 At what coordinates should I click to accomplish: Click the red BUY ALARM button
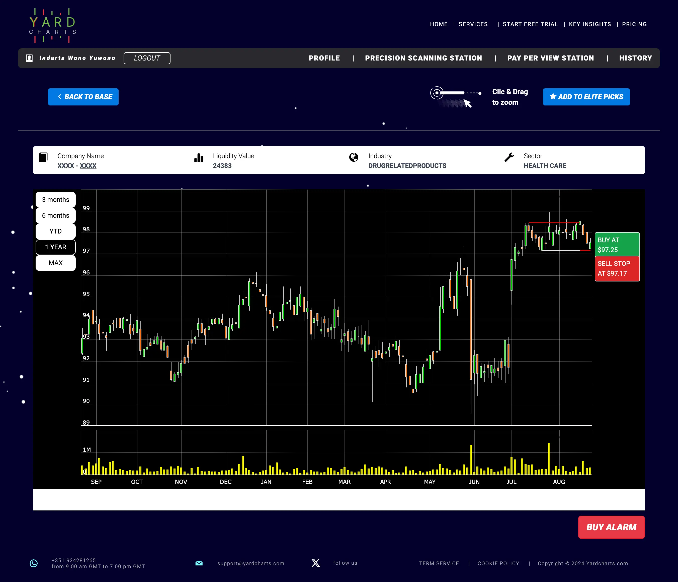point(611,527)
